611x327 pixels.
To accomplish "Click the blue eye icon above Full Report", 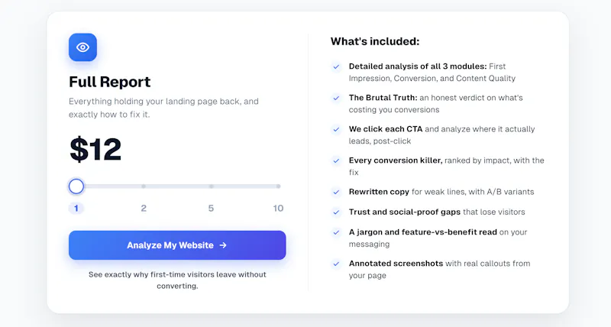I will click(82, 47).
